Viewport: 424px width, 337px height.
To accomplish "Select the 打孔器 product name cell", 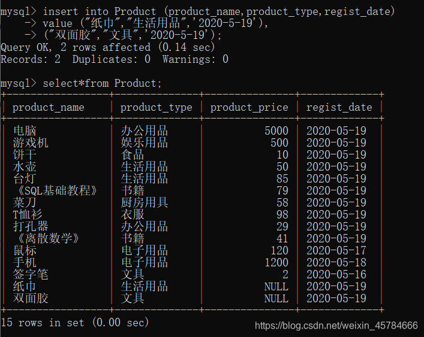I will [31, 226].
